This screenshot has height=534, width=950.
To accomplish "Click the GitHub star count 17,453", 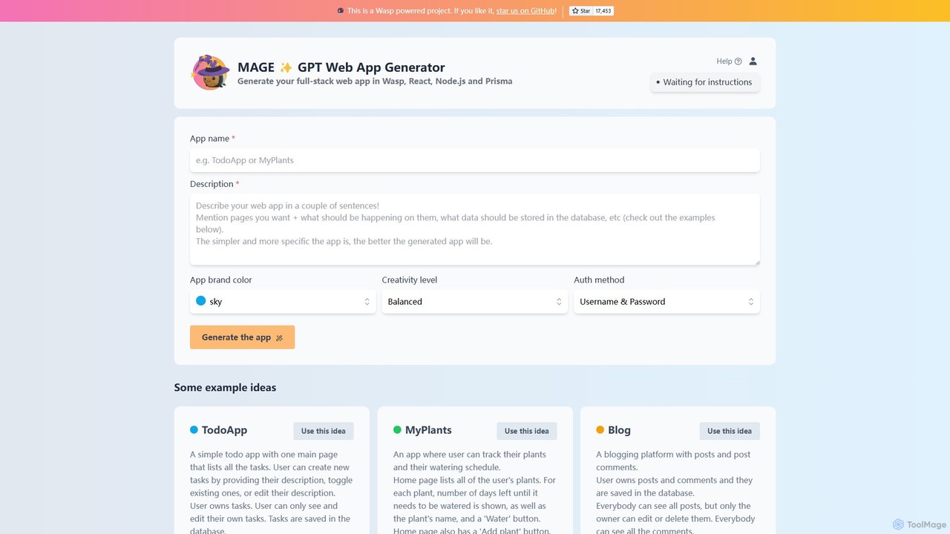I will point(603,11).
